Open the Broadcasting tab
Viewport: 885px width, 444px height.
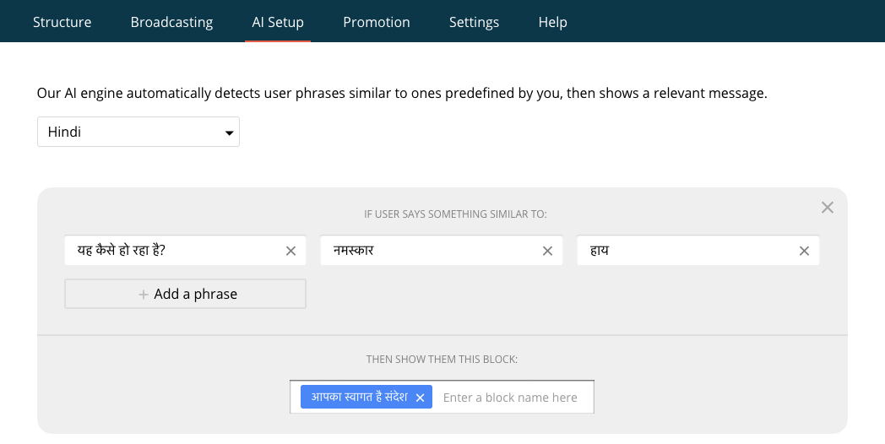click(171, 22)
